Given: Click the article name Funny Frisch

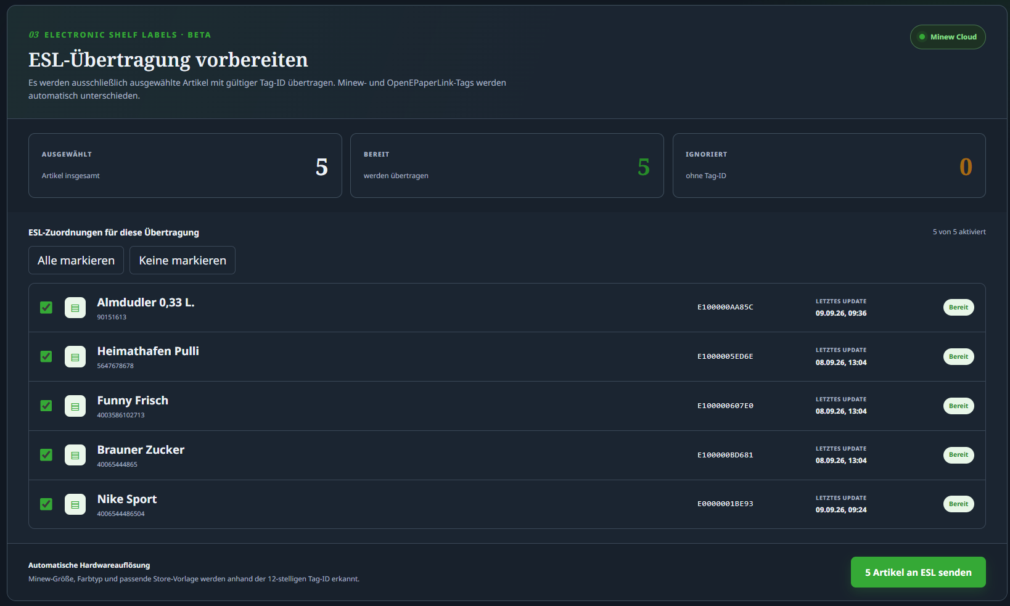Looking at the screenshot, I should pos(133,400).
